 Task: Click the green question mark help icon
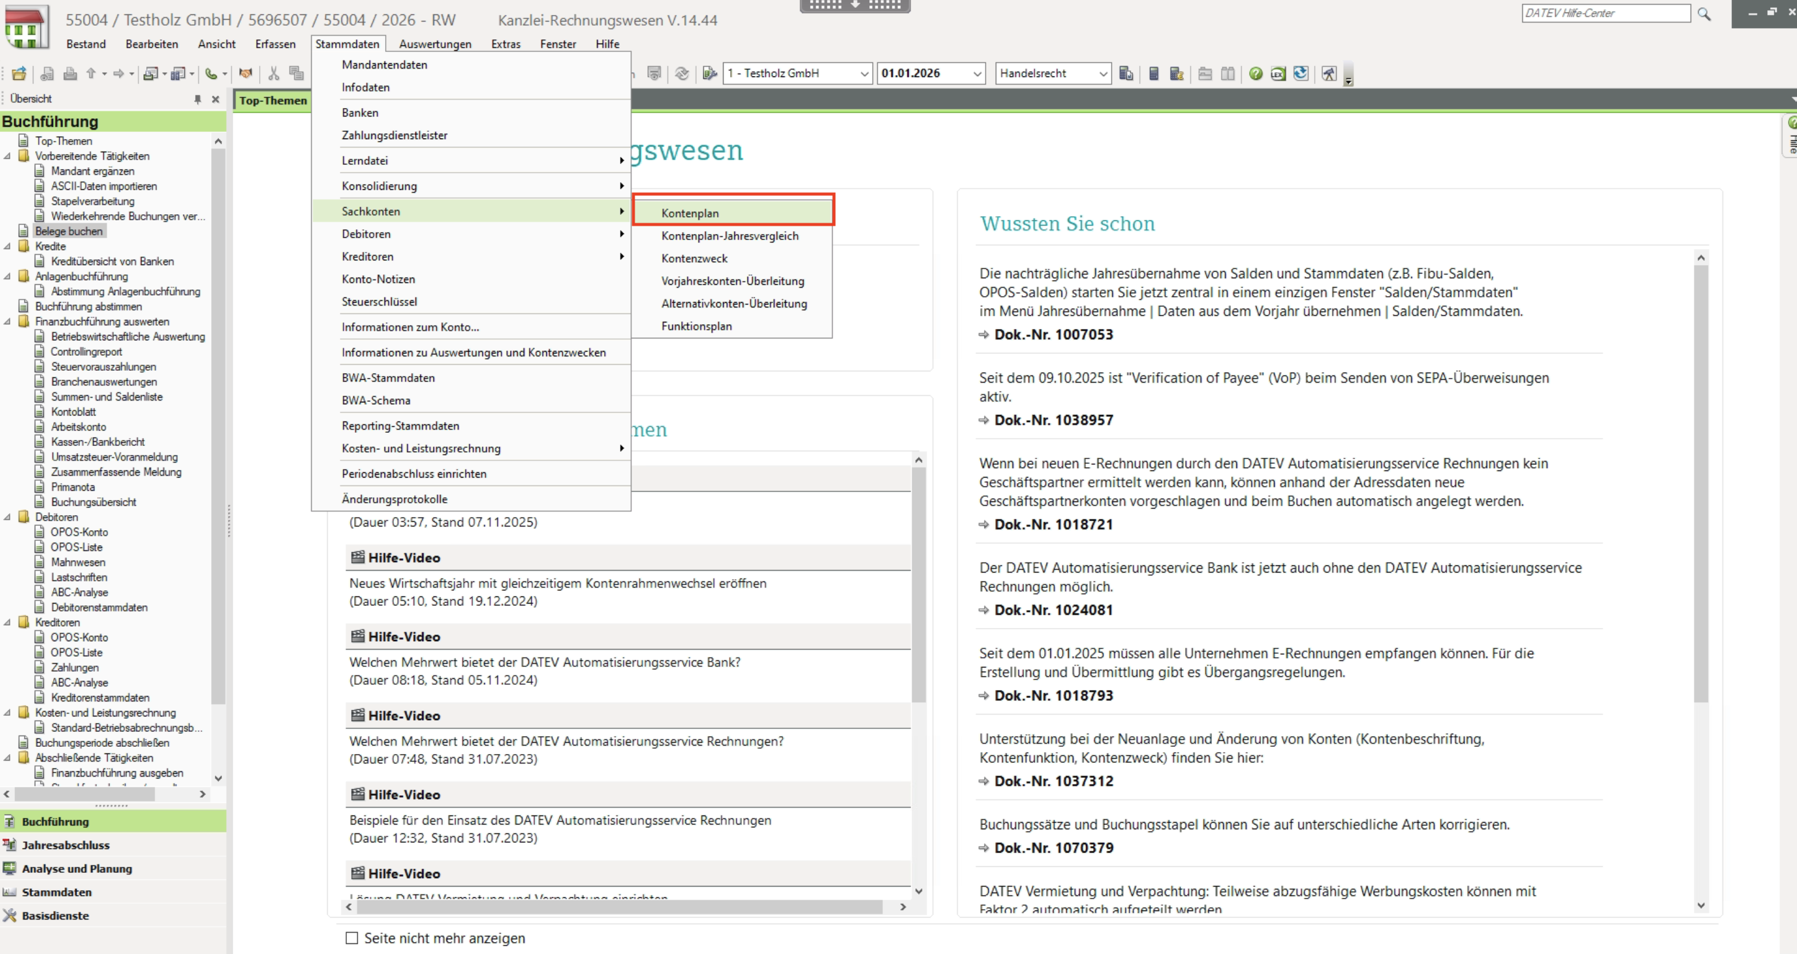[1256, 73]
